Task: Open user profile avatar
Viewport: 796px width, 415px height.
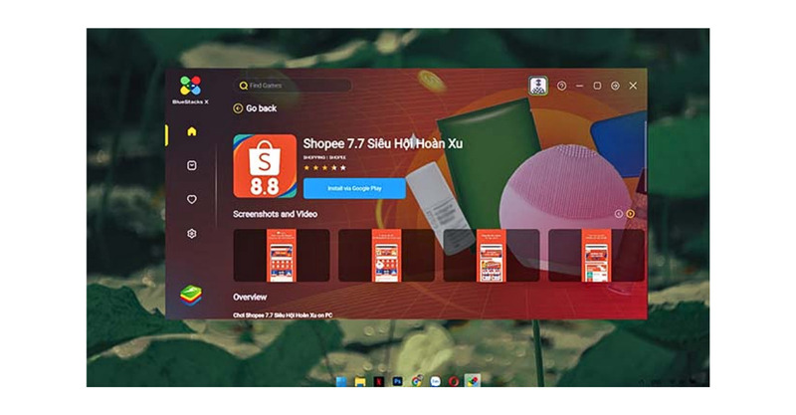Action: [x=538, y=86]
